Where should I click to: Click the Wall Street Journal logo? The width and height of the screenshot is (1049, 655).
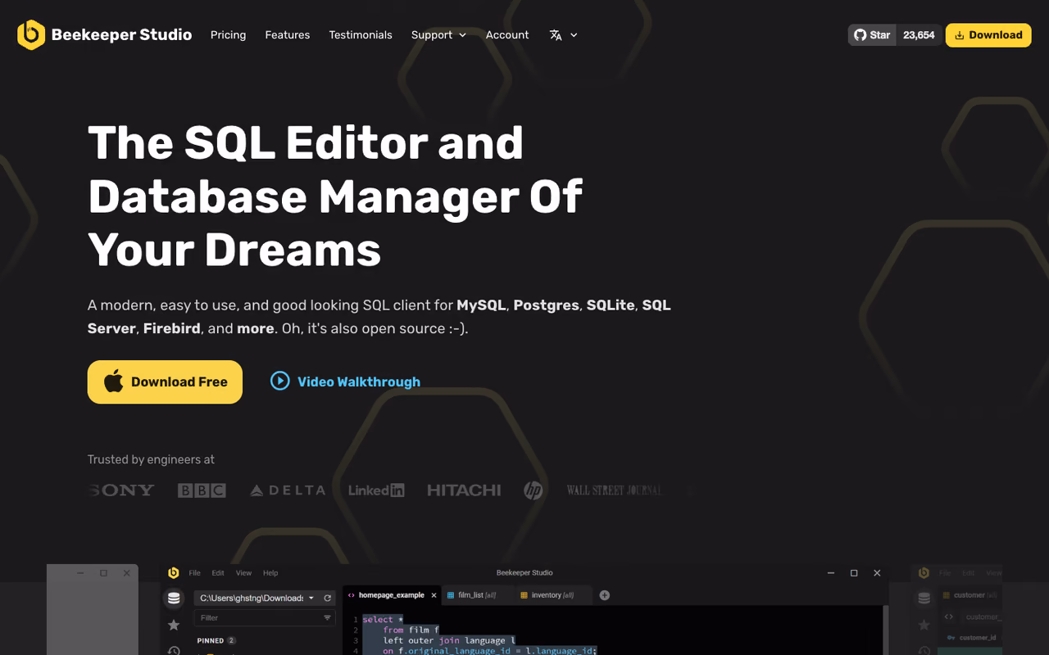(614, 490)
